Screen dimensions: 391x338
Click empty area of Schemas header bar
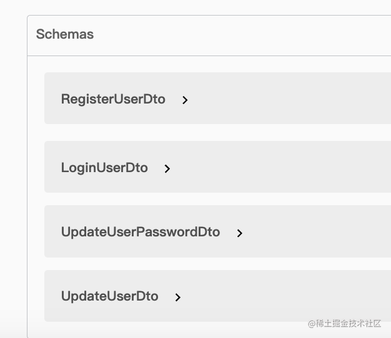250,36
